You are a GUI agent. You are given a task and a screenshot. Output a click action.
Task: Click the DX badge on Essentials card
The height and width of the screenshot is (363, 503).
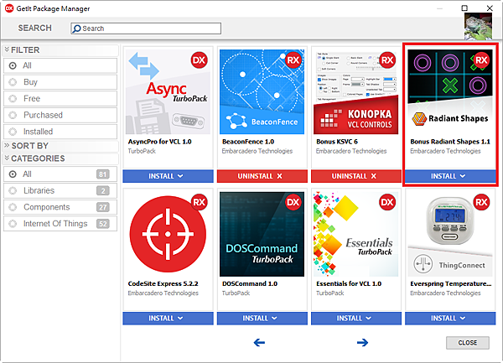pyautogui.click(x=387, y=202)
